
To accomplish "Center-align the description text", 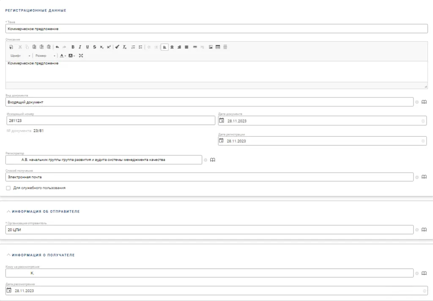I will (x=172, y=47).
